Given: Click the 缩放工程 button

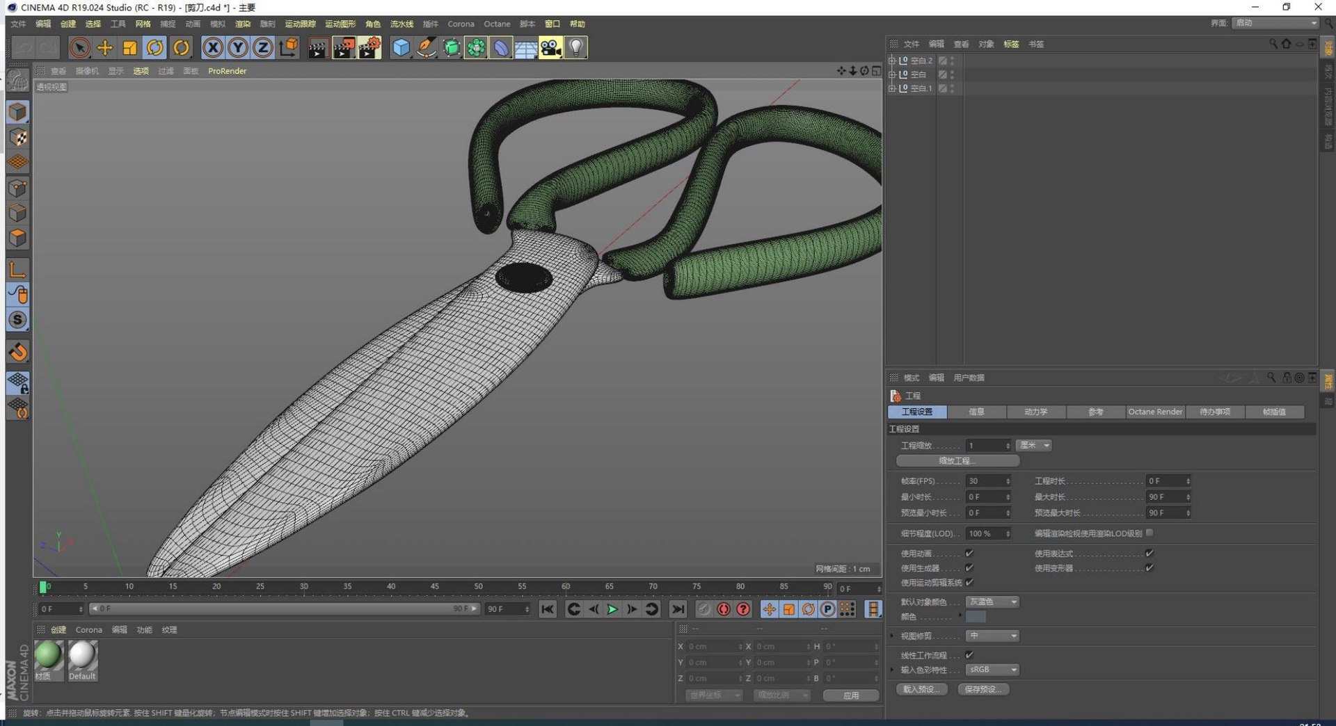Looking at the screenshot, I should tap(957, 461).
